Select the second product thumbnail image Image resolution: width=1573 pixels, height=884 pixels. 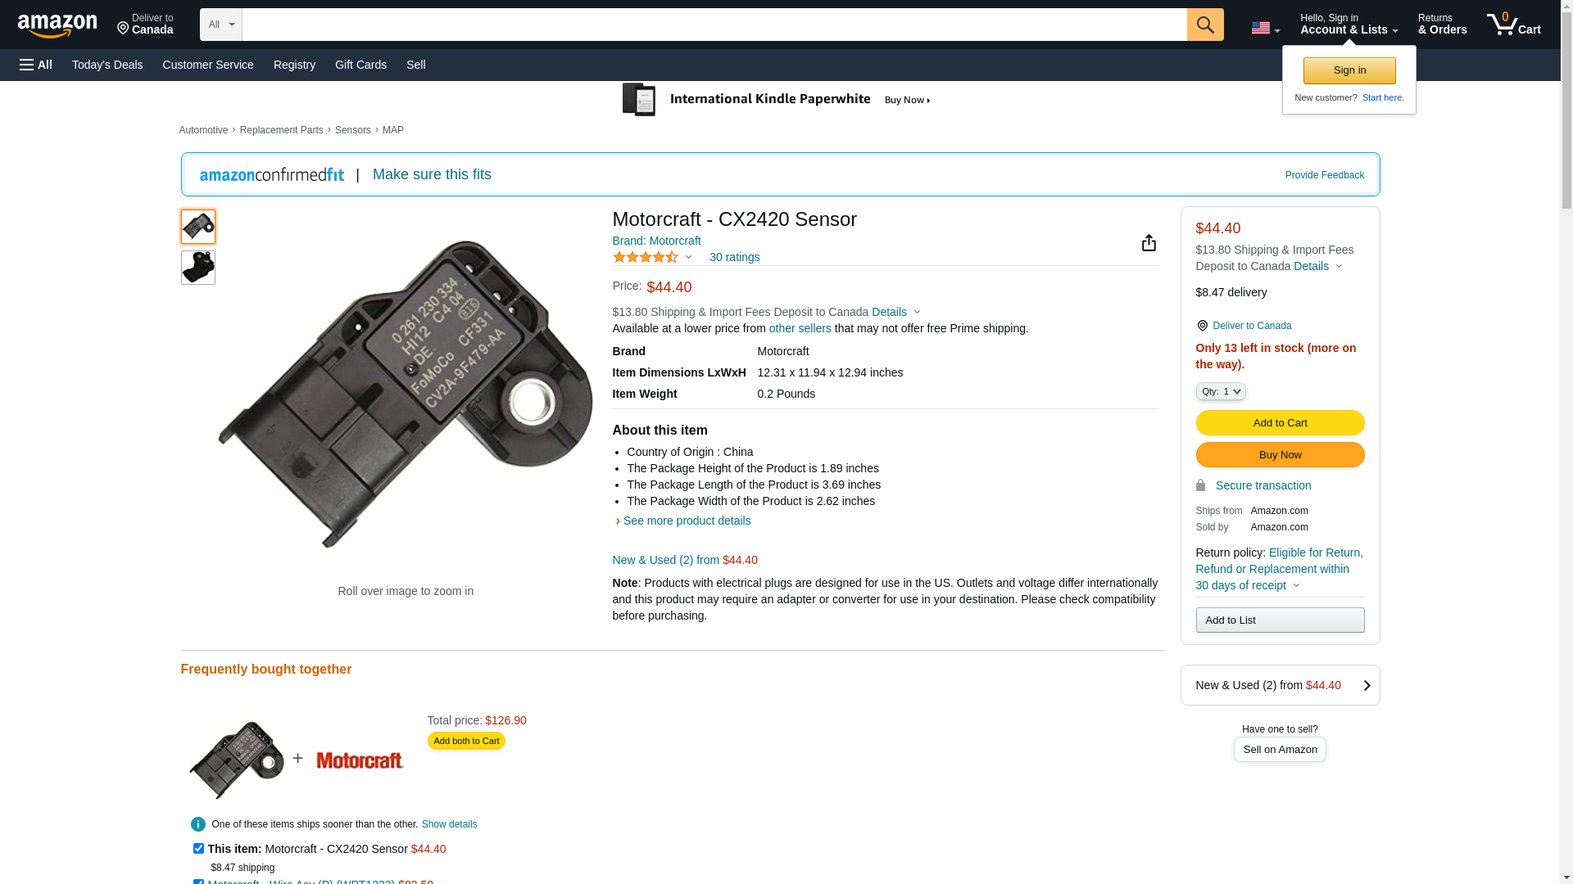(198, 268)
